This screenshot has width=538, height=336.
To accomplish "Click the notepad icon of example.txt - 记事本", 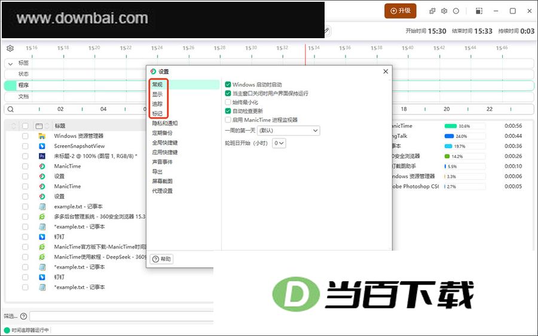I will [x=42, y=206].
